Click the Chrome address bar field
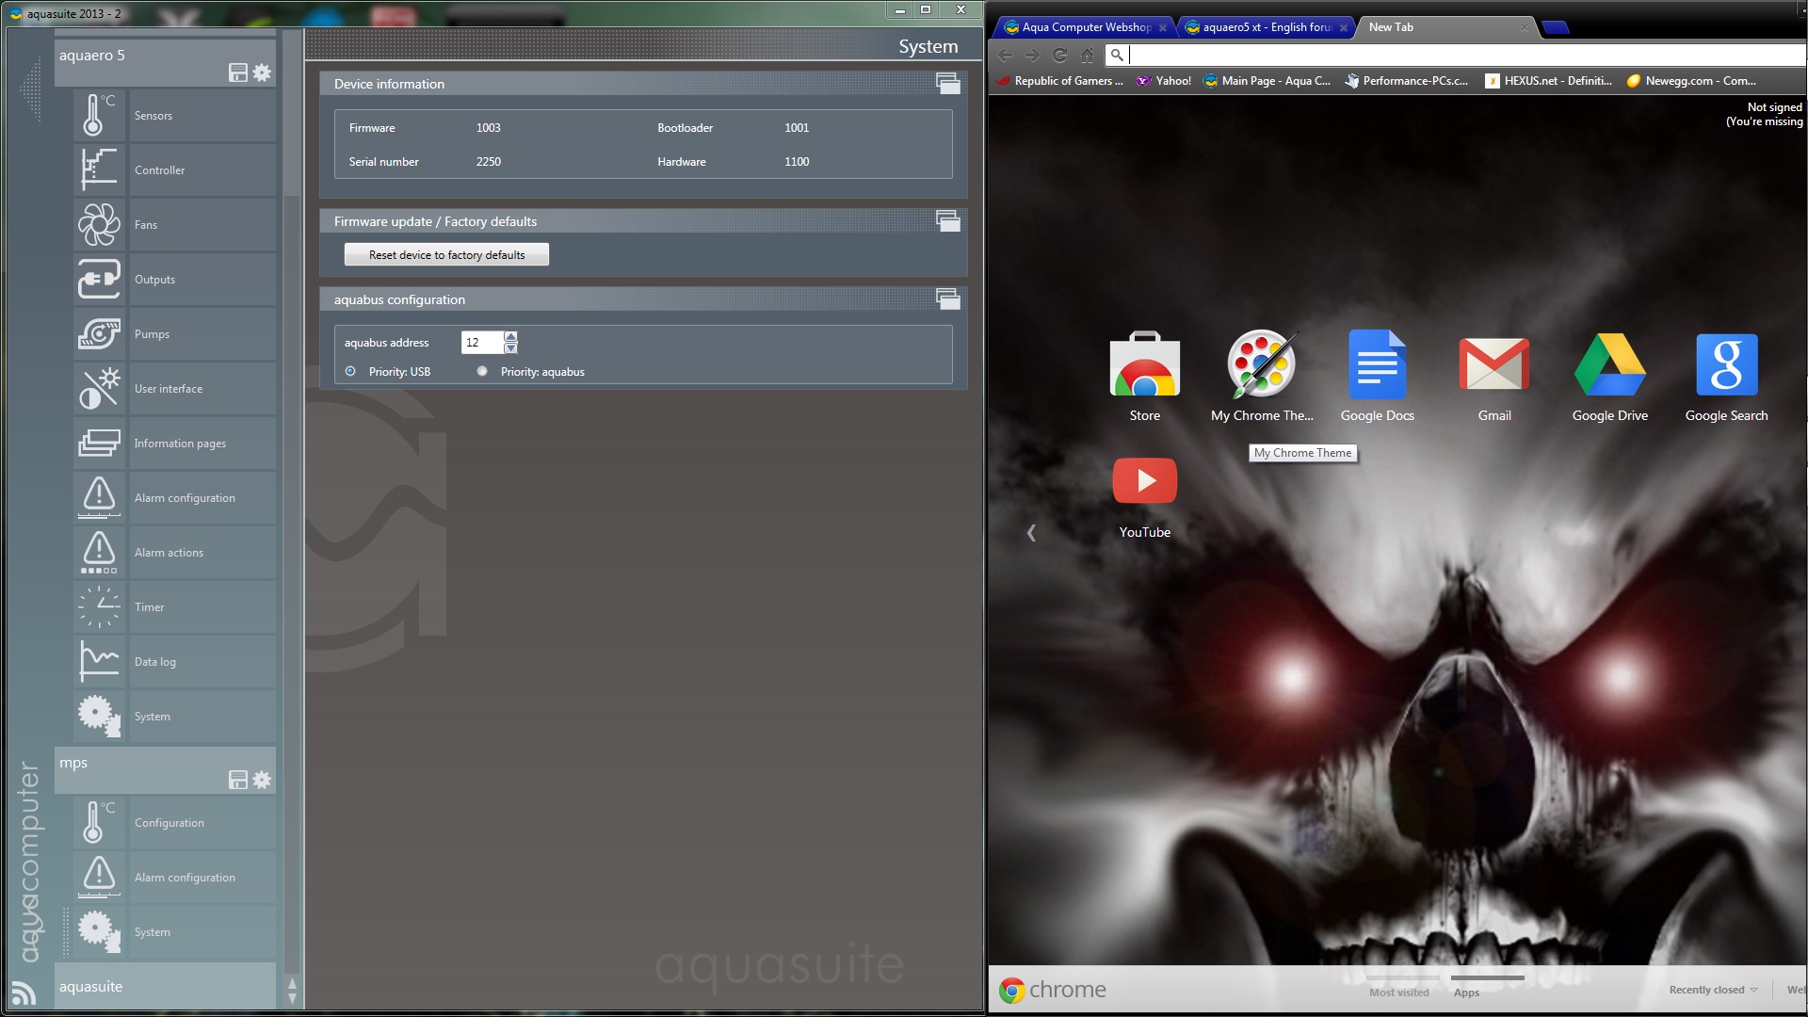 [1460, 55]
